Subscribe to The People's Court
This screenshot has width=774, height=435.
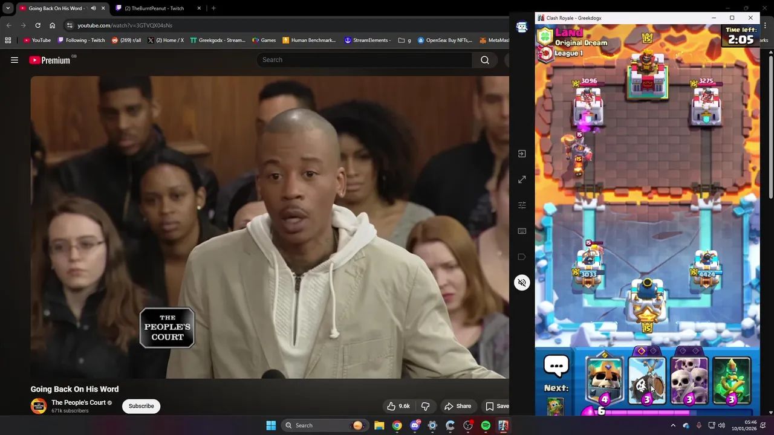[x=141, y=406]
